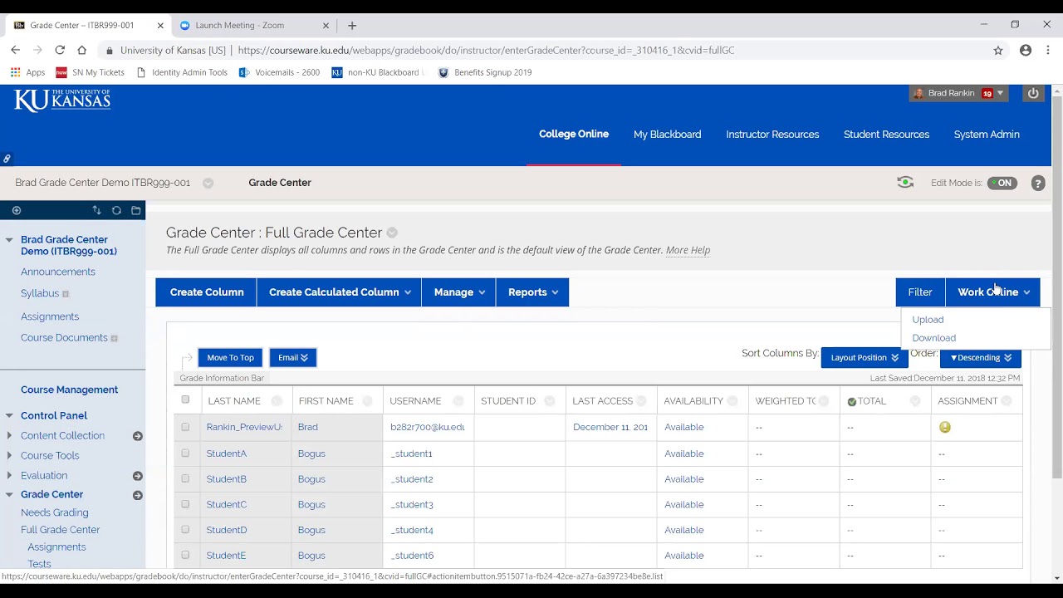1063x598 pixels.
Task: Expand the Course Tools section
Action: pos(9,455)
